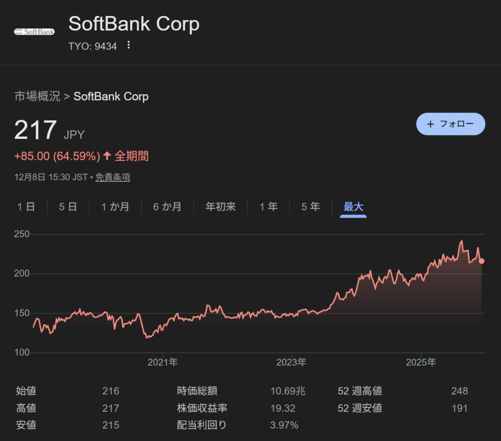
Task: Select the 1-month range tab
Action: click(x=115, y=207)
